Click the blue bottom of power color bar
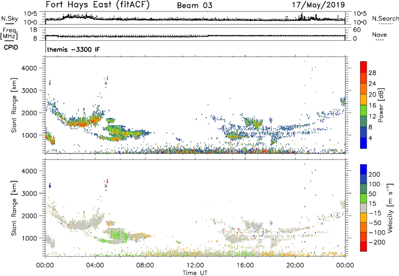399x276 pixels. pyautogui.click(x=364, y=143)
